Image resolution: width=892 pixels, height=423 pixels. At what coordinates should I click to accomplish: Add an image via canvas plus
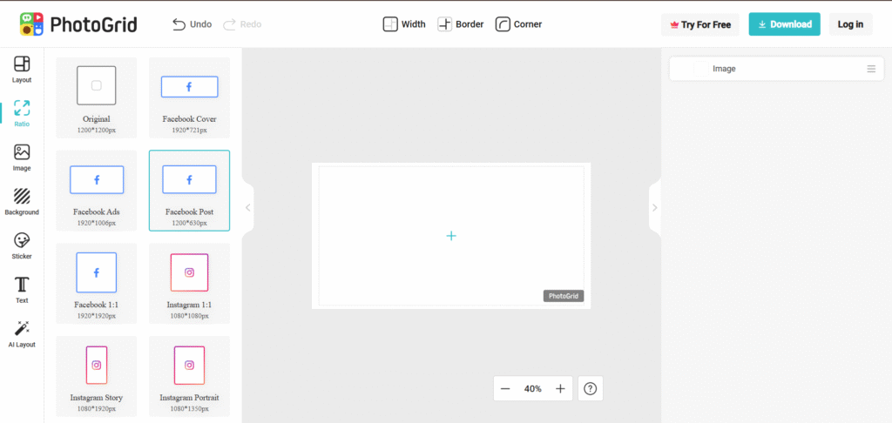coord(451,235)
